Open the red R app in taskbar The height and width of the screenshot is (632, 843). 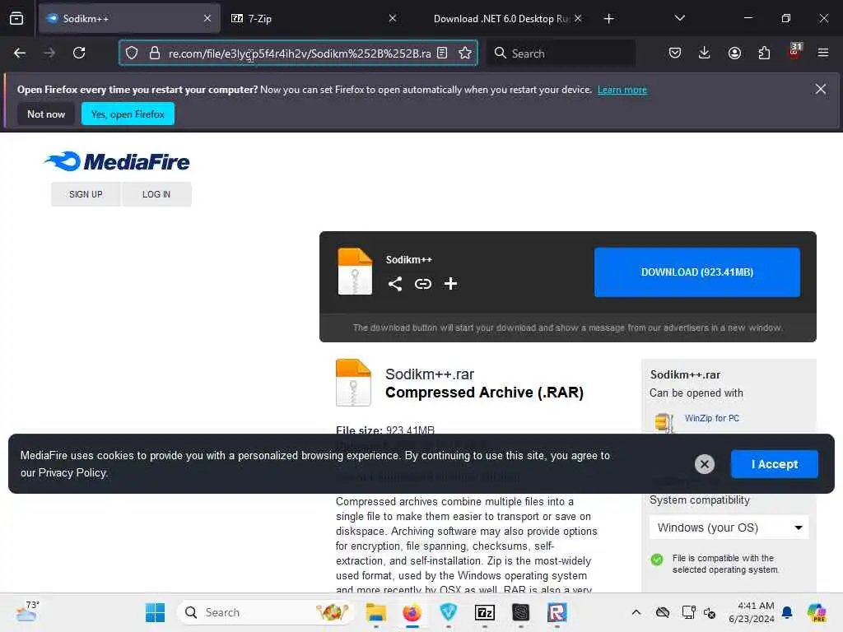(557, 612)
